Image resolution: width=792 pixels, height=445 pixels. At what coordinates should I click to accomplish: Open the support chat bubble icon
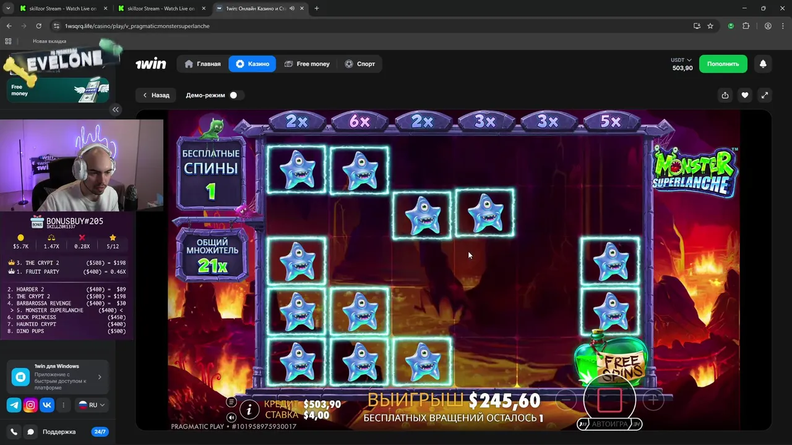(x=30, y=432)
